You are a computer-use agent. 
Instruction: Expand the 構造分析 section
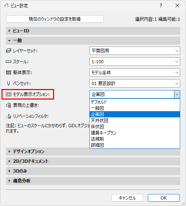click(x=93, y=181)
